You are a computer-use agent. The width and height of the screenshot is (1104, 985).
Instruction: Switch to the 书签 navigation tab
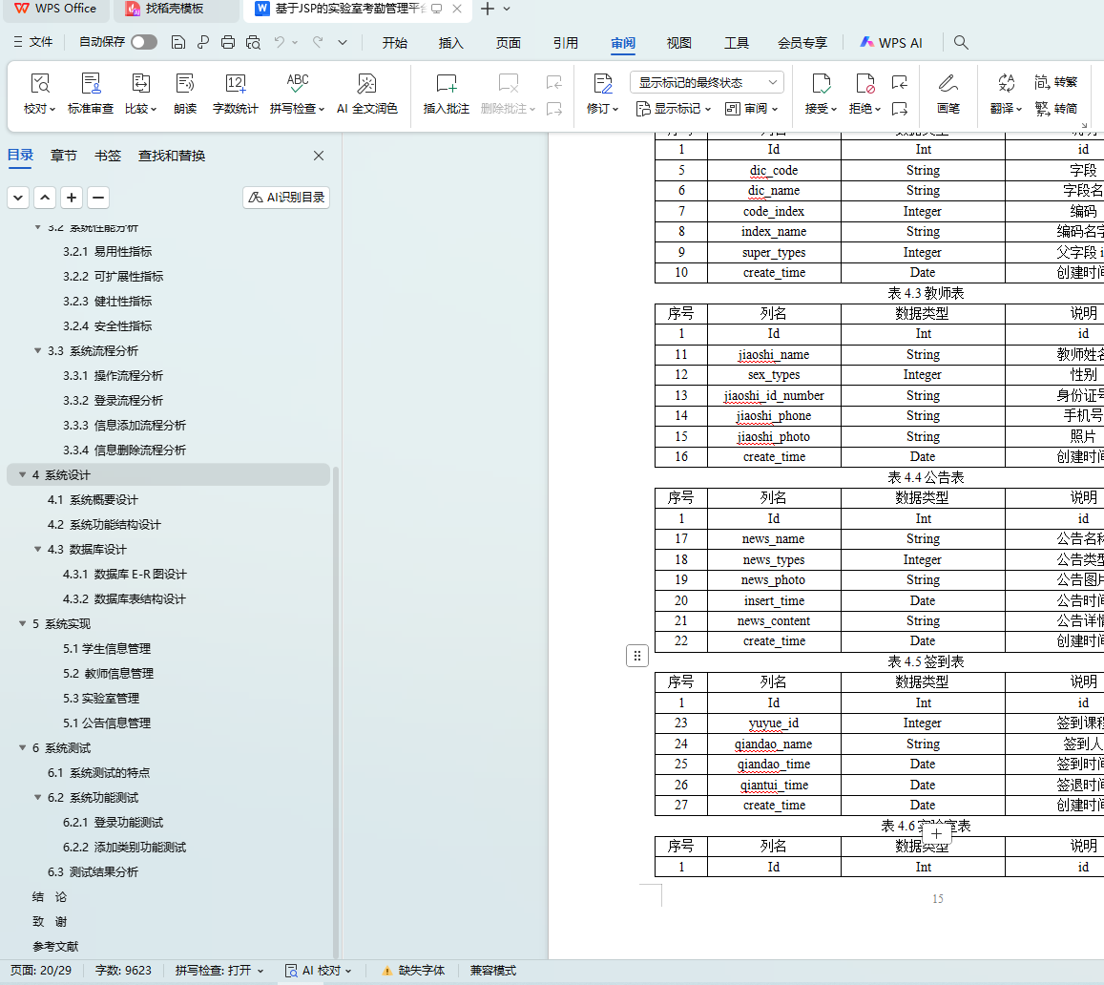point(108,156)
